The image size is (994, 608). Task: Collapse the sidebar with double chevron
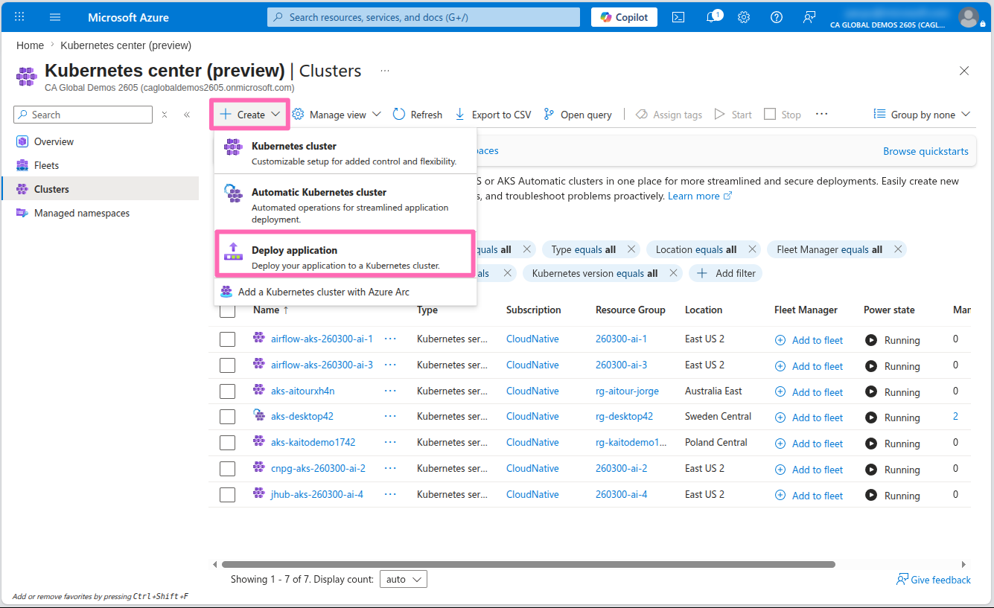(x=186, y=115)
